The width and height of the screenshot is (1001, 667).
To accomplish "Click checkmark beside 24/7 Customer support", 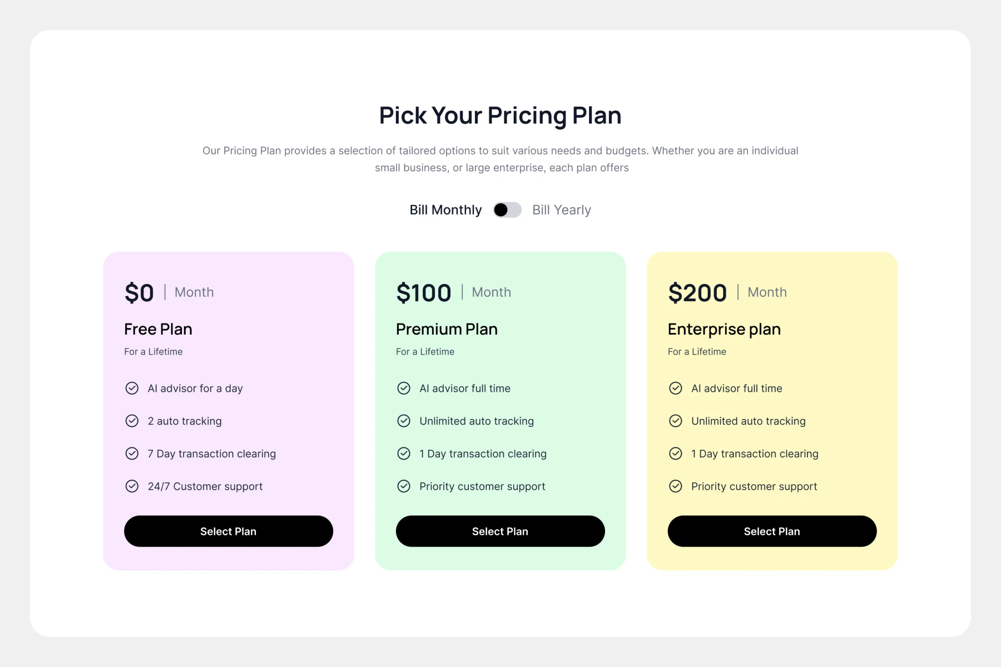I will tap(132, 486).
